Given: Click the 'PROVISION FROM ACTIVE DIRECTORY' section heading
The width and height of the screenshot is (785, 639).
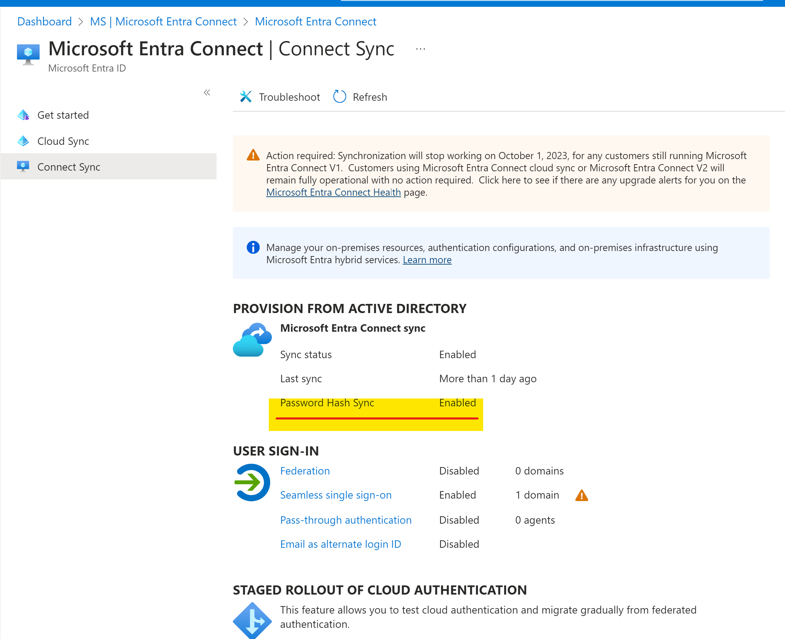Looking at the screenshot, I should coord(350,308).
